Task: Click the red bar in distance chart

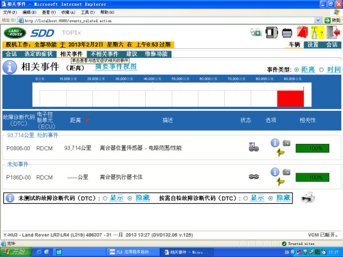Action: pos(290,99)
